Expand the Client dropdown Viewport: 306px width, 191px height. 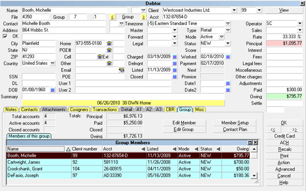point(234,10)
